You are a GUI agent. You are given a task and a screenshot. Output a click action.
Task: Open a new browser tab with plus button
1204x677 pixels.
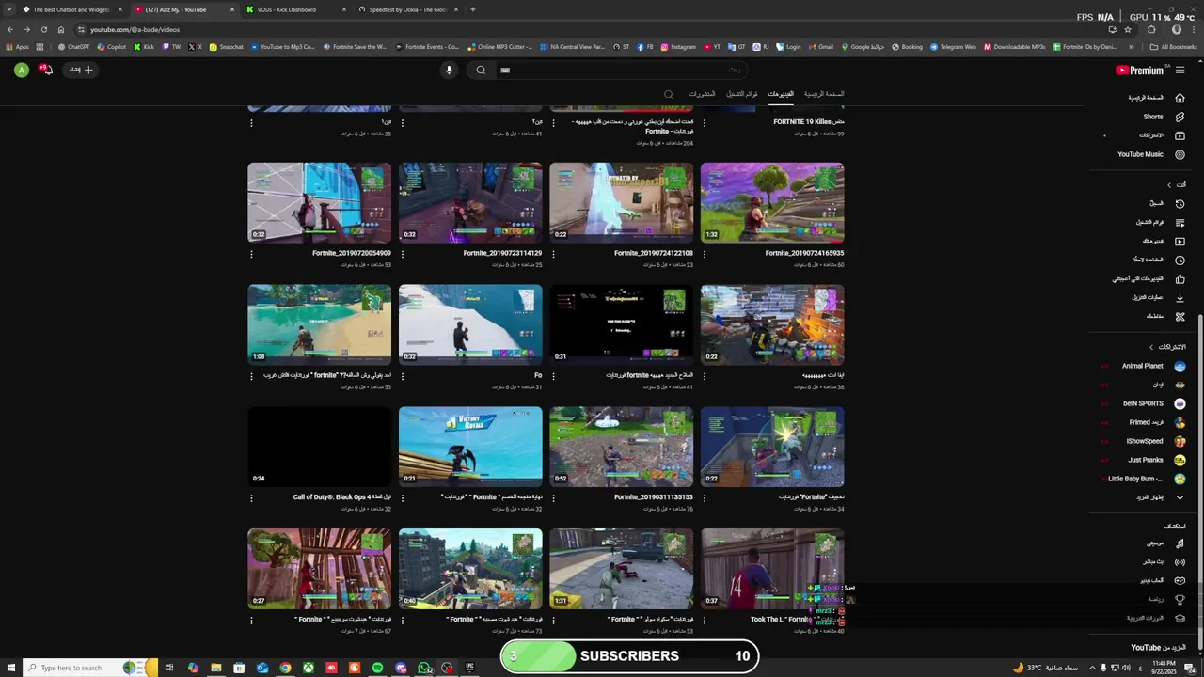pos(472,9)
